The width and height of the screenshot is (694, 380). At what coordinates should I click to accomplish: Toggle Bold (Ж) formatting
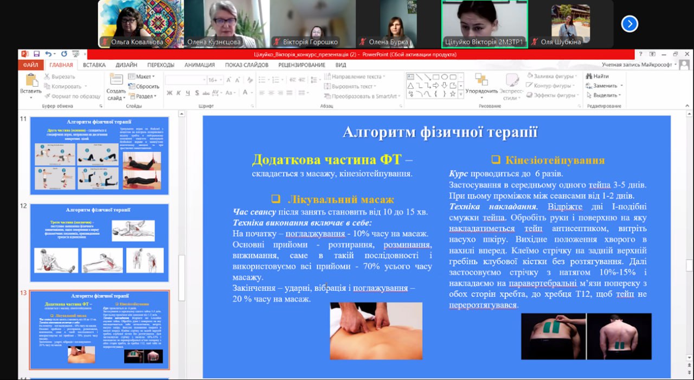(170, 93)
